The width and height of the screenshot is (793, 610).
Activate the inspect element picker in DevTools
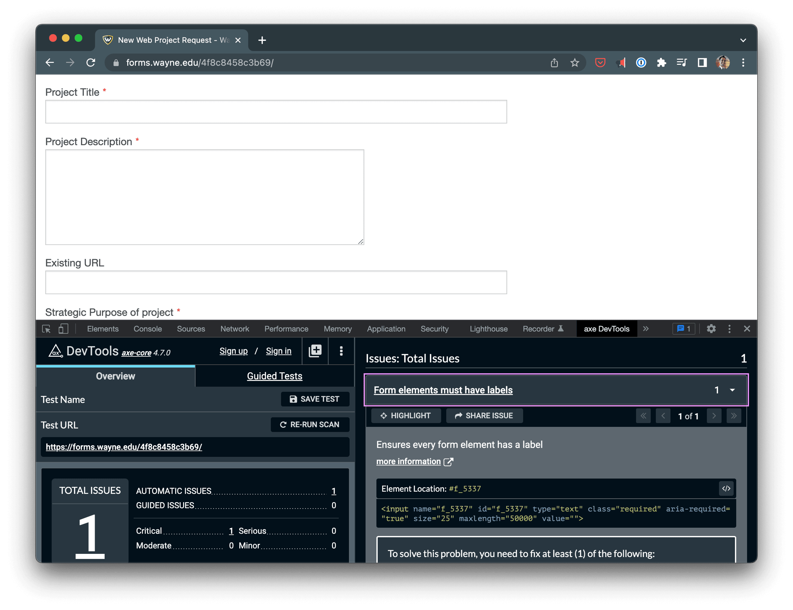pos(46,329)
